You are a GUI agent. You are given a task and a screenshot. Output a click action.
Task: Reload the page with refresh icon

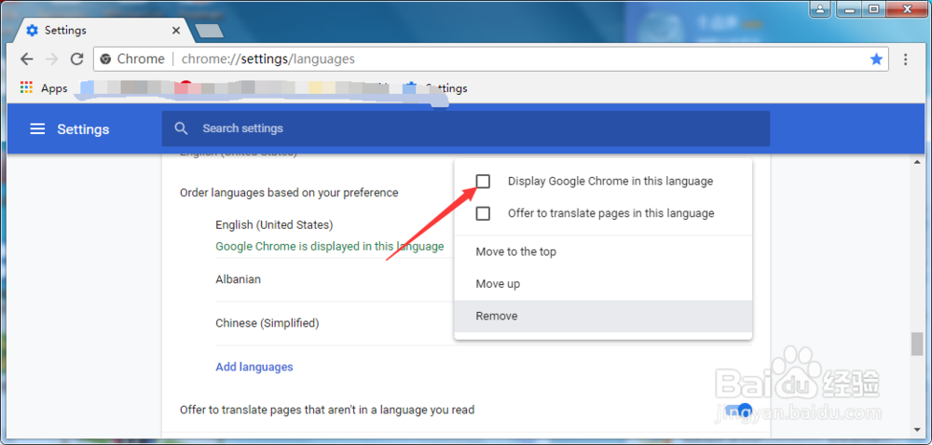(77, 59)
